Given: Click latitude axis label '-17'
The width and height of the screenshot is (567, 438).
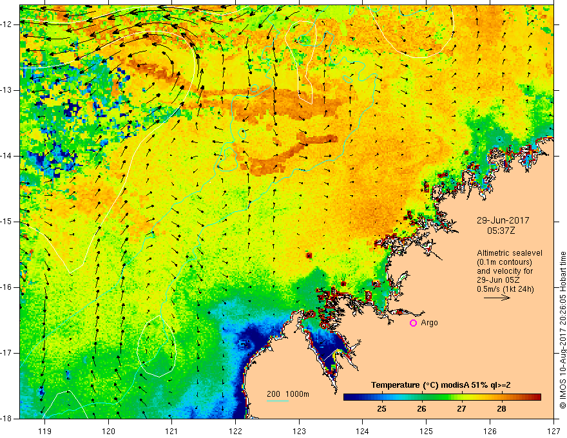Looking at the screenshot, I should pyautogui.click(x=7, y=353).
